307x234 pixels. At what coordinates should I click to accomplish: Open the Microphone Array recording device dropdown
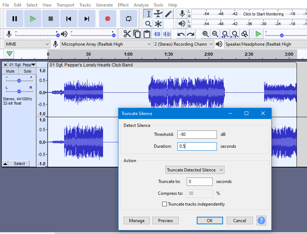click(x=106, y=44)
